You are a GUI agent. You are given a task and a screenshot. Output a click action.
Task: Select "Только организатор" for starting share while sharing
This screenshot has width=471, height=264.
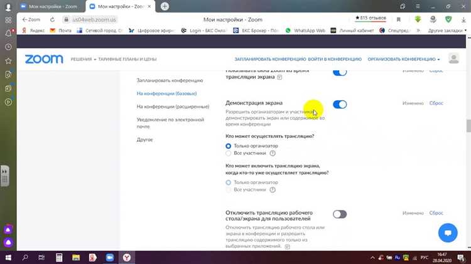[x=229, y=182]
